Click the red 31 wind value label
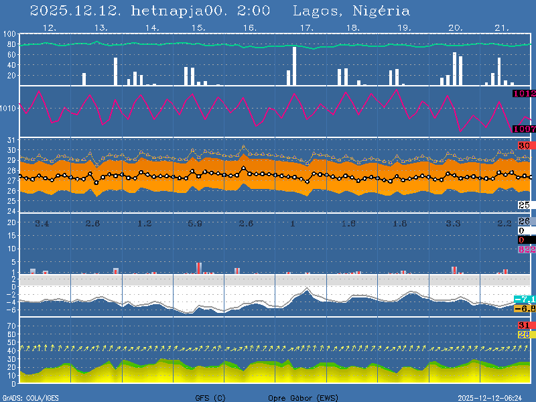536x402 pixels. [524, 326]
